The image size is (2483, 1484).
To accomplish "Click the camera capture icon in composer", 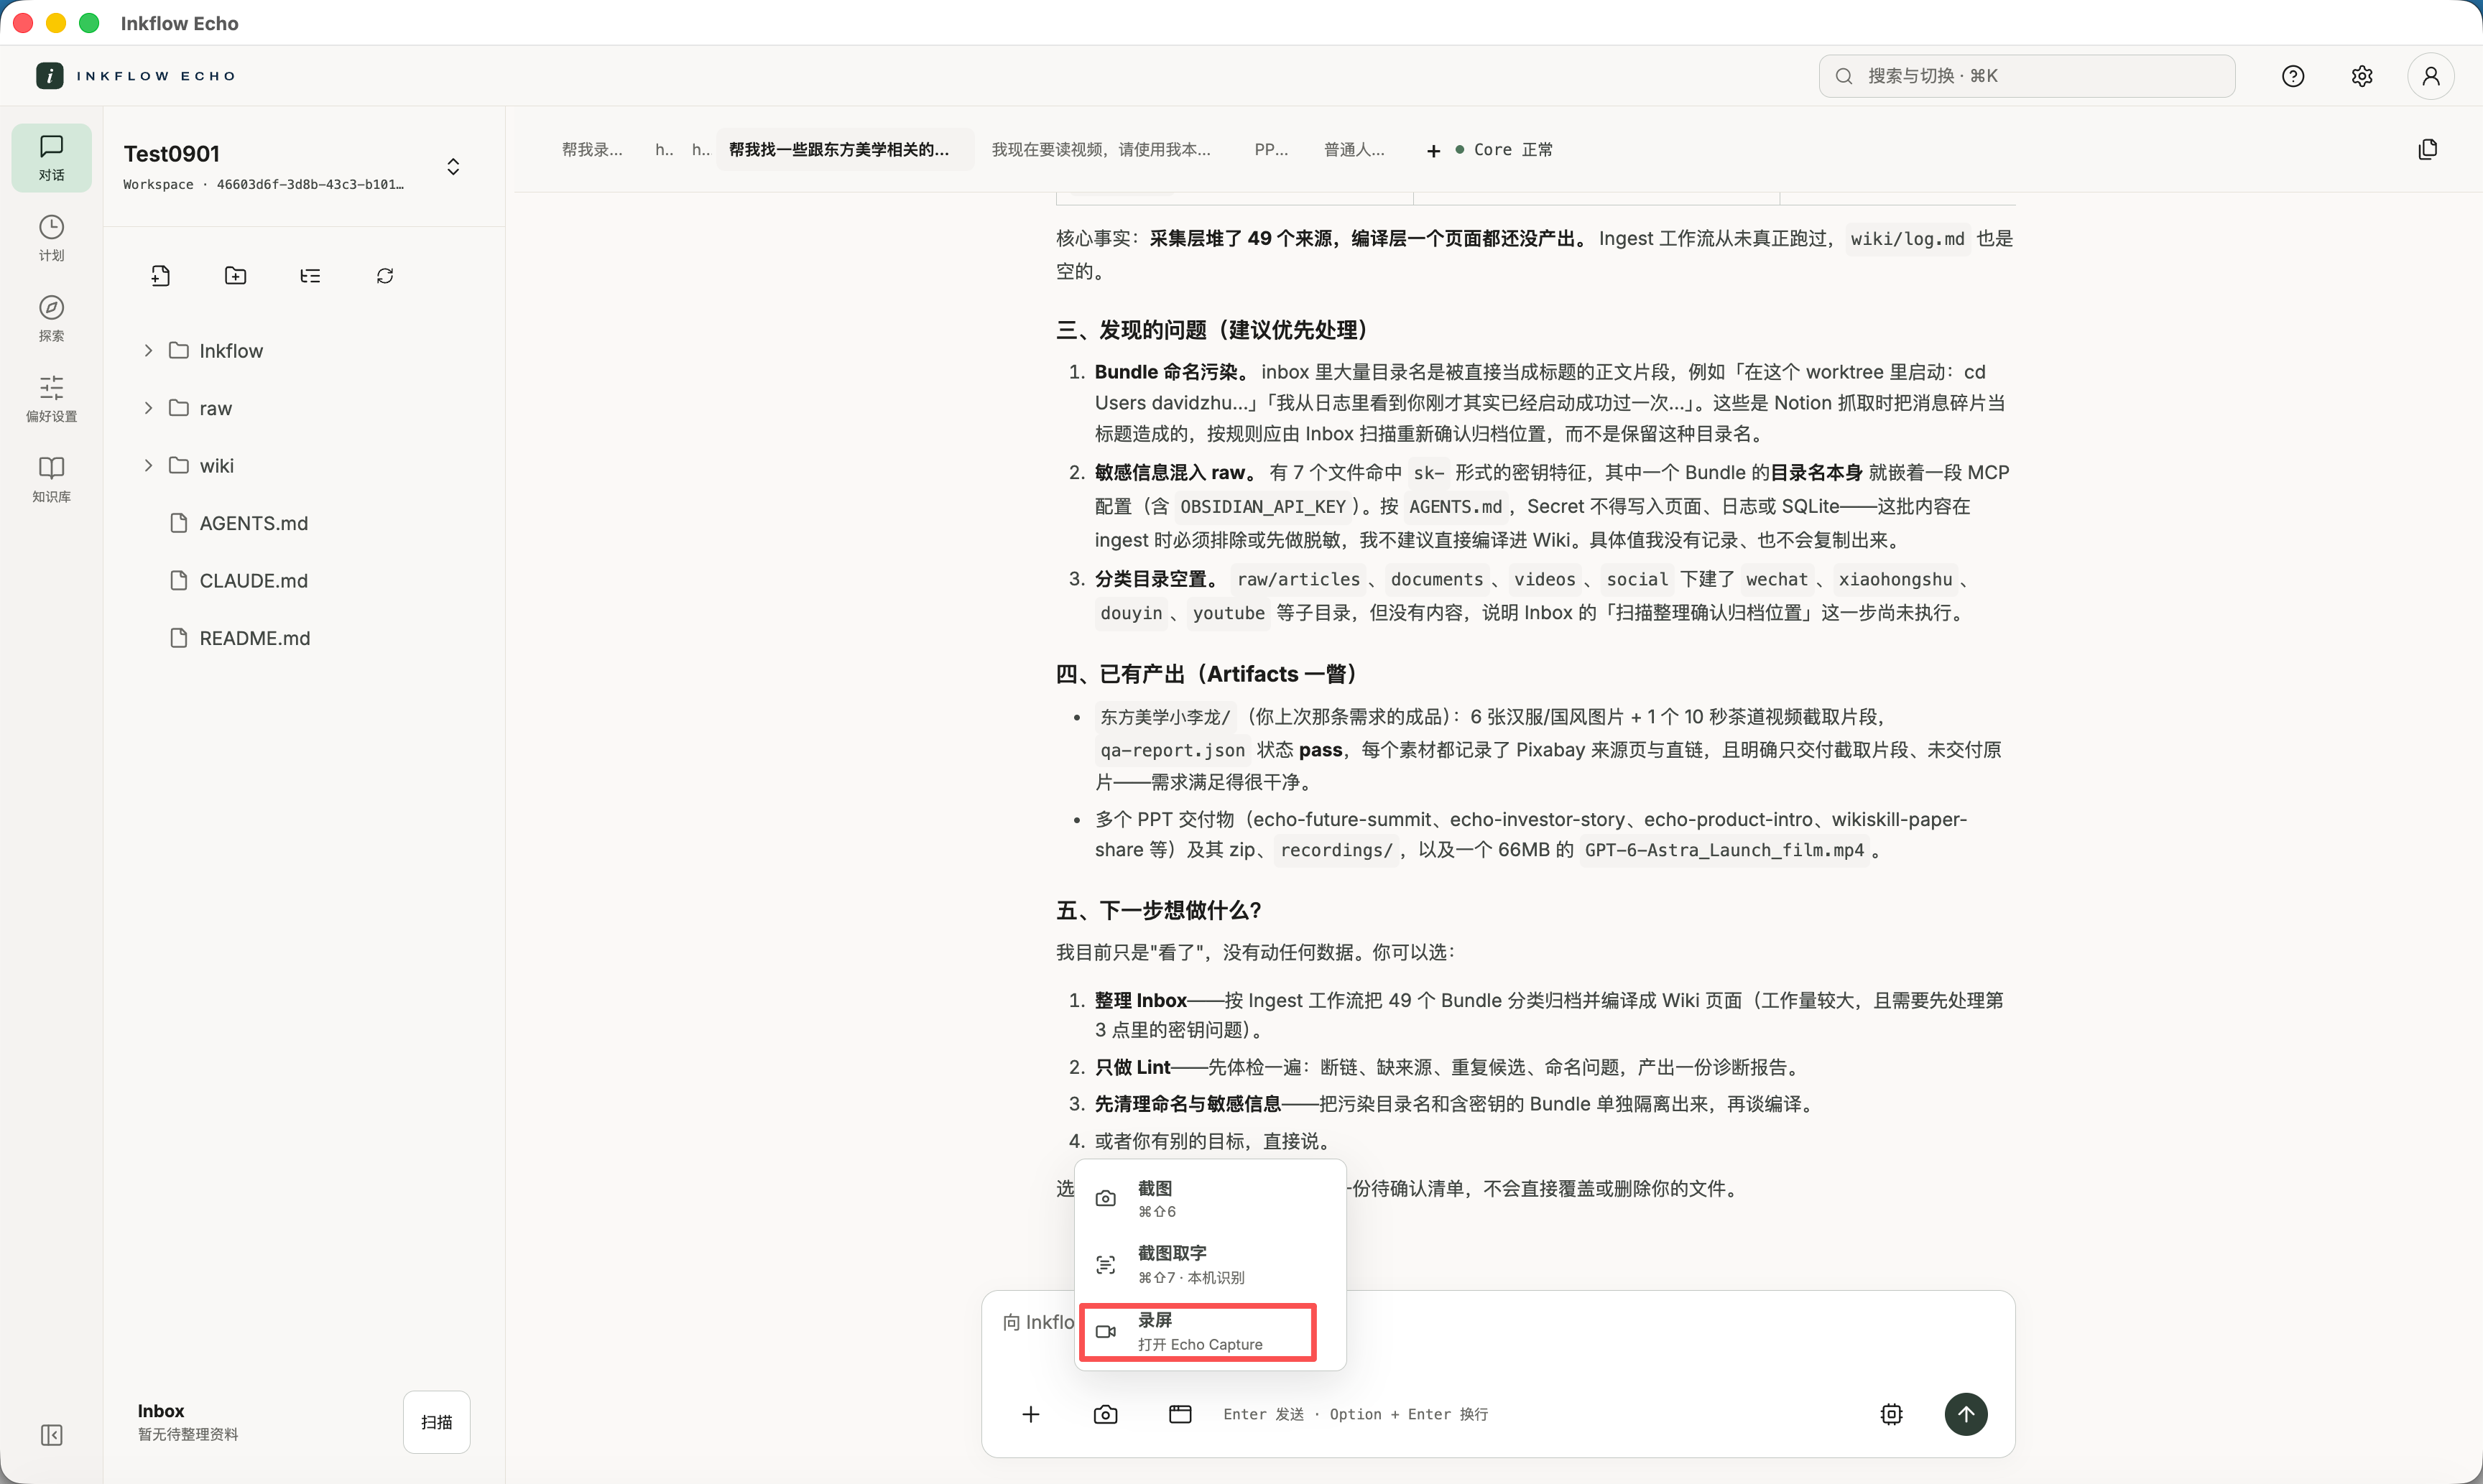I will (1105, 1414).
